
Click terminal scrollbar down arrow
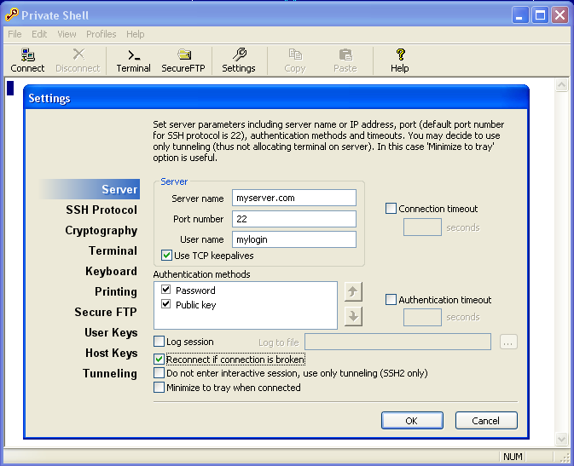561,438
